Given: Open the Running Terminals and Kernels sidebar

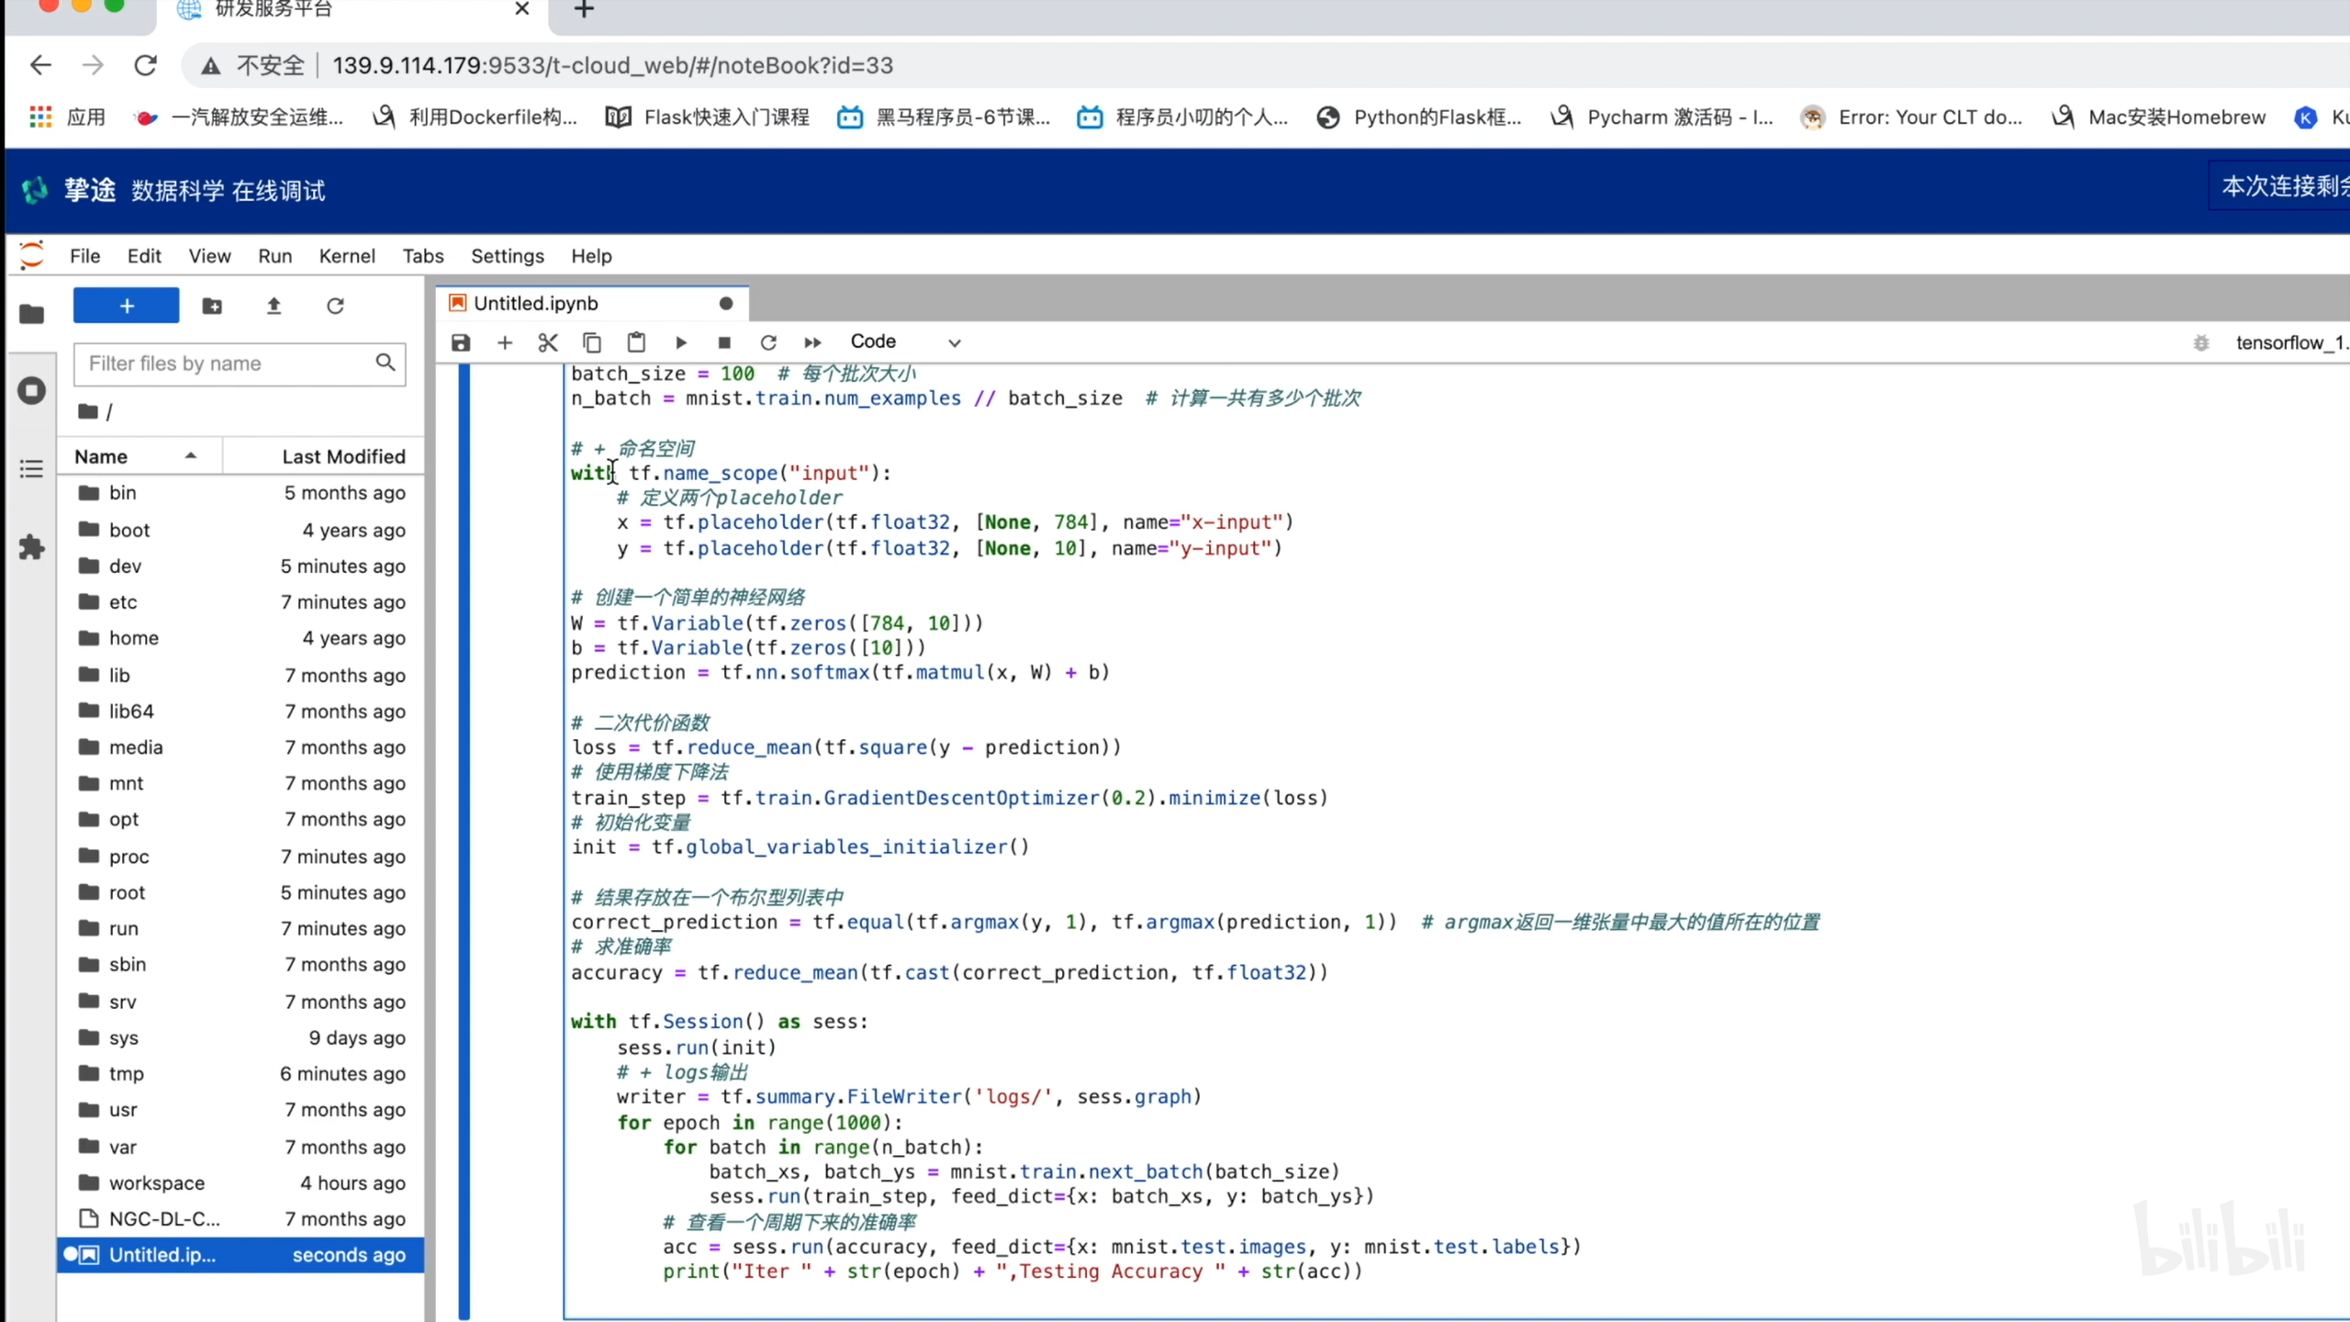Looking at the screenshot, I should [31, 391].
